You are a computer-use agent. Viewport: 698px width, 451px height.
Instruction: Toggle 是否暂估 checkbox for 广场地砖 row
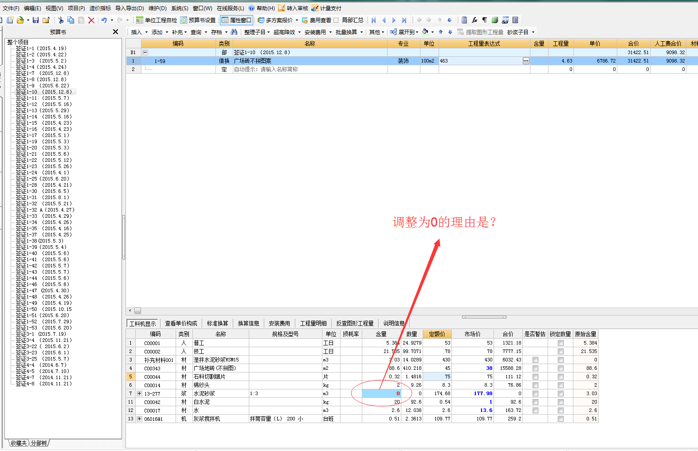535,369
